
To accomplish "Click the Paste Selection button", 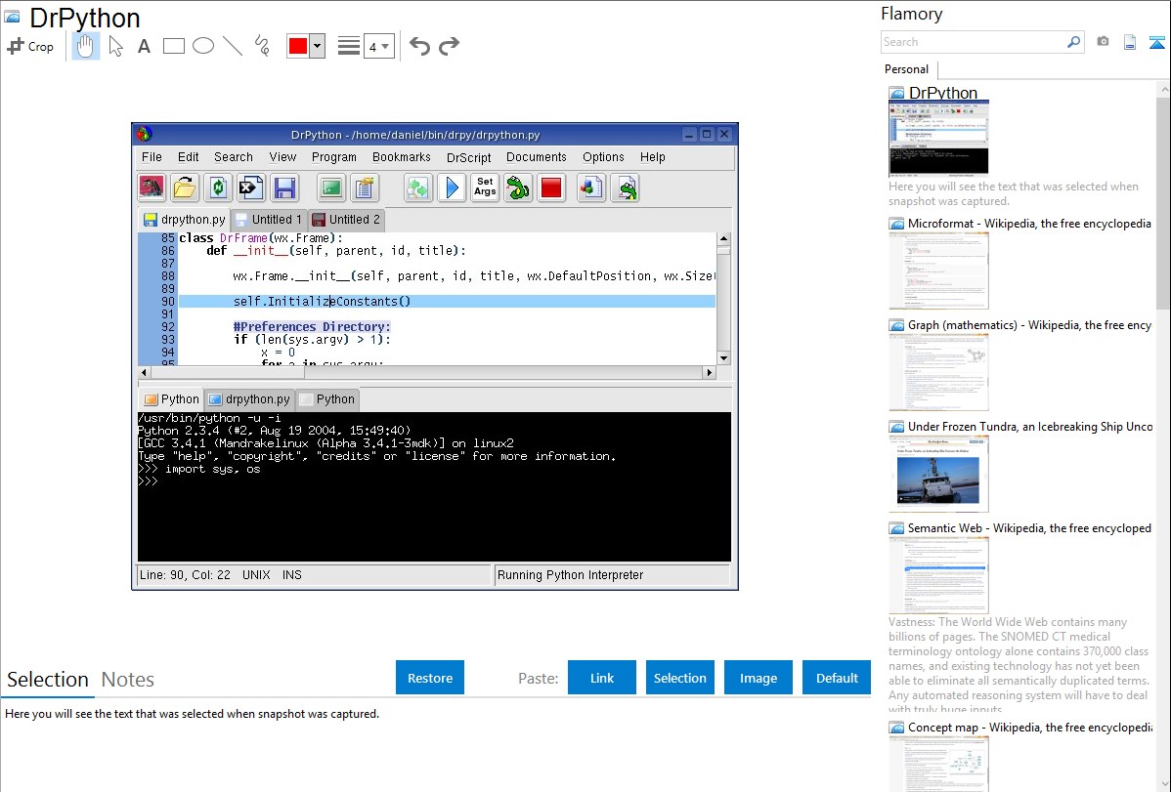I will 679,678.
